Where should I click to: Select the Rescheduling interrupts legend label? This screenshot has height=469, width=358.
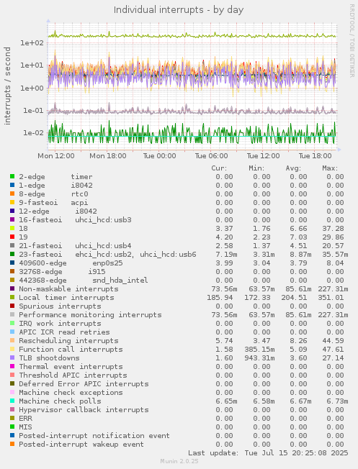68,341
